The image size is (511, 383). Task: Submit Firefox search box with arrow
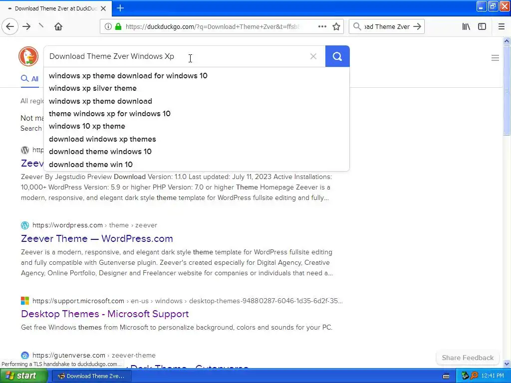click(417, 27)
